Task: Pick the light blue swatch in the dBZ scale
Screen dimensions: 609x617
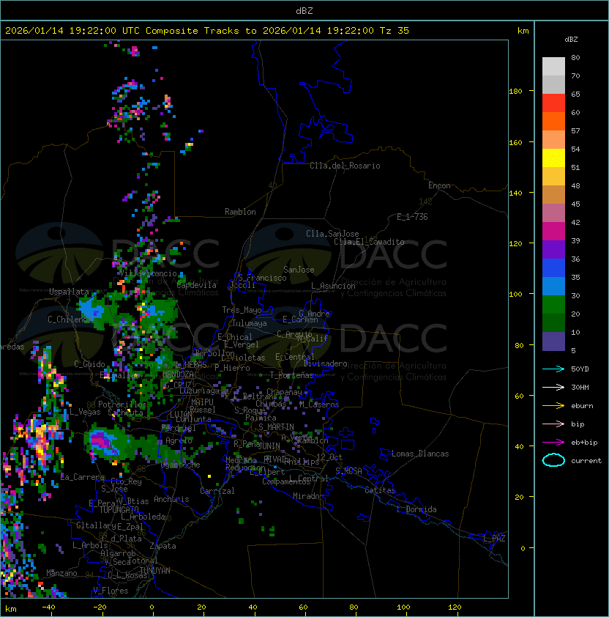Action: (x=553, y=287)
